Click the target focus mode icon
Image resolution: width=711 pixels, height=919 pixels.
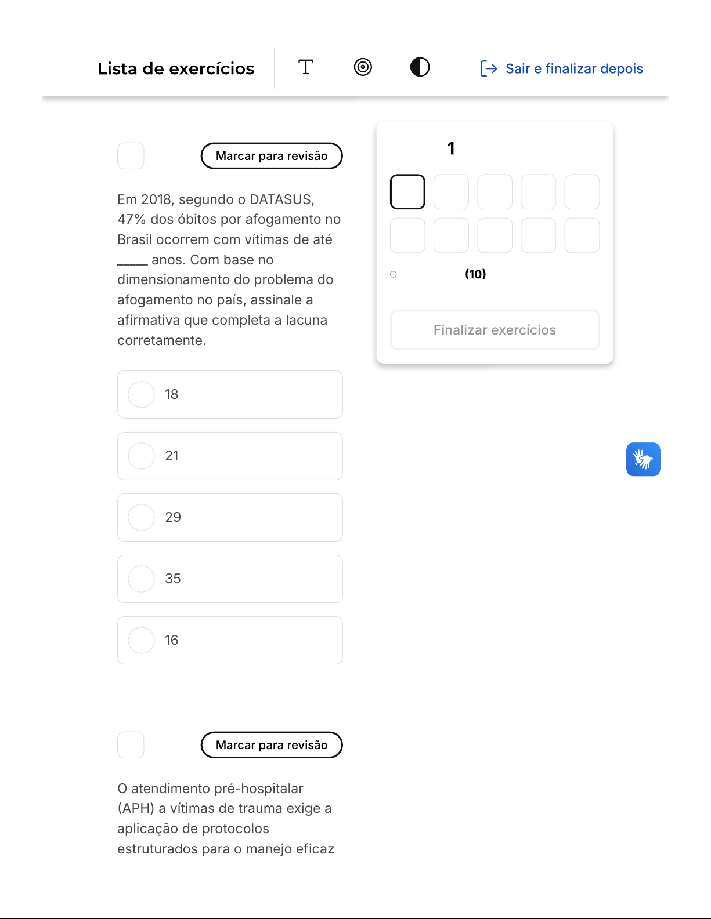(363, 67)
